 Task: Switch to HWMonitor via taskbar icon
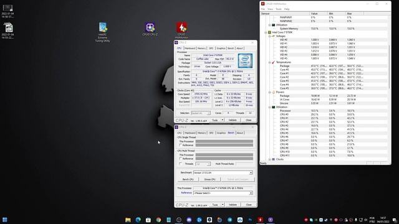261,220
